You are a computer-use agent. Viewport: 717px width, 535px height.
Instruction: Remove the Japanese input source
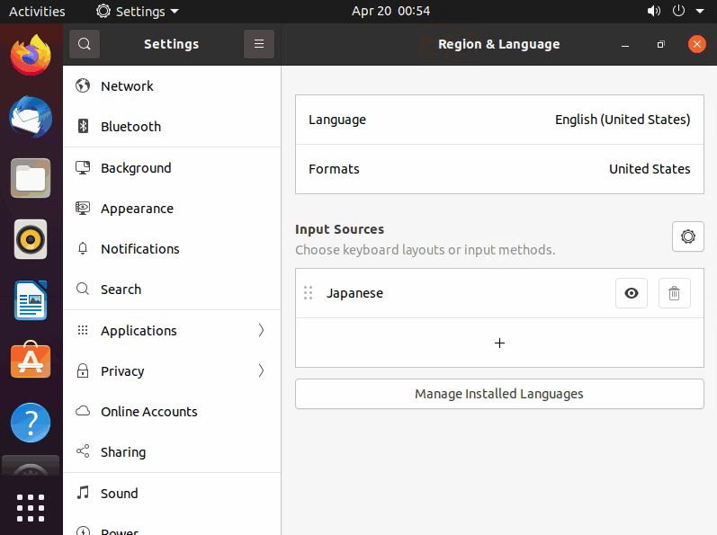click(674, 293)
